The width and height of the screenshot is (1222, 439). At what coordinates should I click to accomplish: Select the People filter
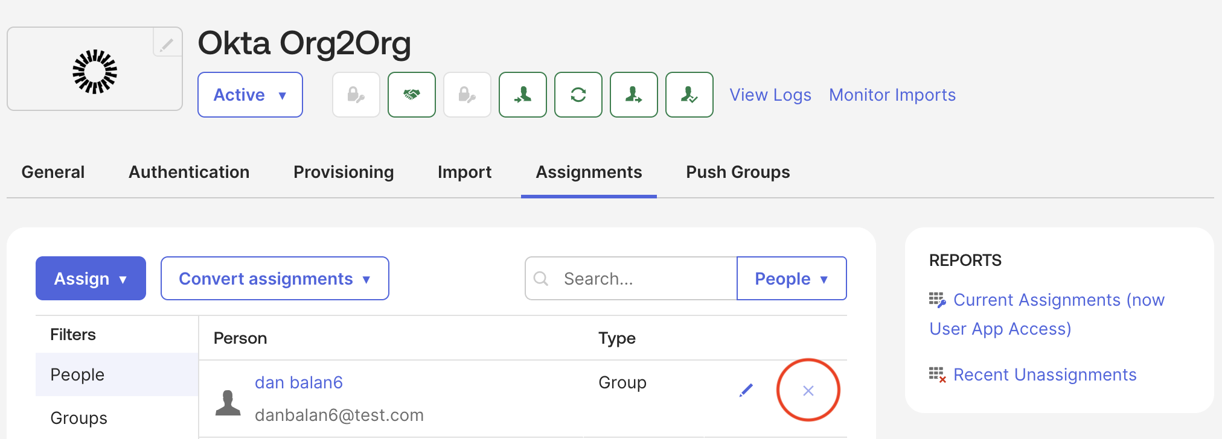click(x=117, y=374)
